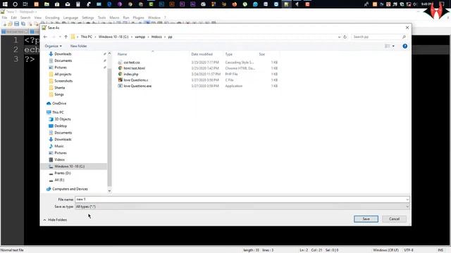Open the Notepad++ File menu
Image resolution: width=451 pixels, height=253 pixels.
point(4,18)
